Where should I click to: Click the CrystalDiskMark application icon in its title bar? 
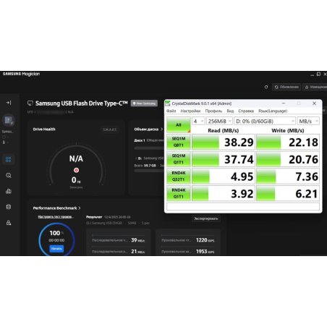point(168,103)
